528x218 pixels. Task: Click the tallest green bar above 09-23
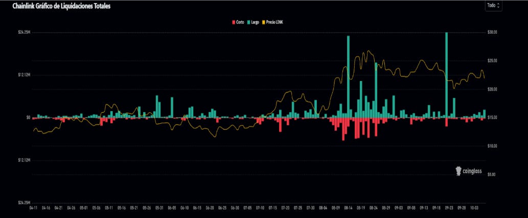(x=447, y=75)
